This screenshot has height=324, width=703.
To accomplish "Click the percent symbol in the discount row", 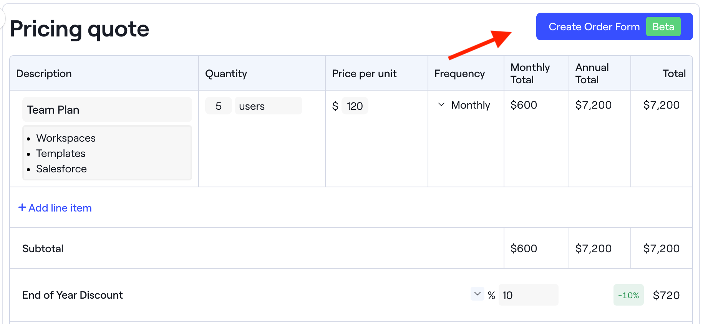I will [491, 295].
